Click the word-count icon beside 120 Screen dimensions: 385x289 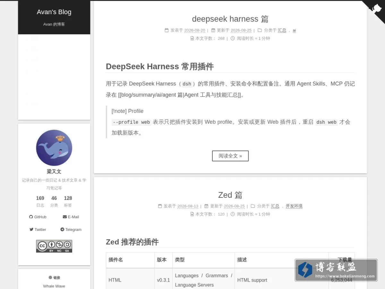192,214
